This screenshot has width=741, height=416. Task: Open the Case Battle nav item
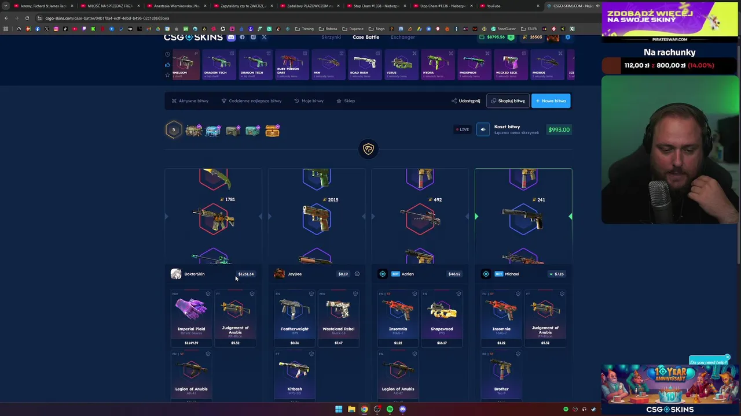coord(366,37)
